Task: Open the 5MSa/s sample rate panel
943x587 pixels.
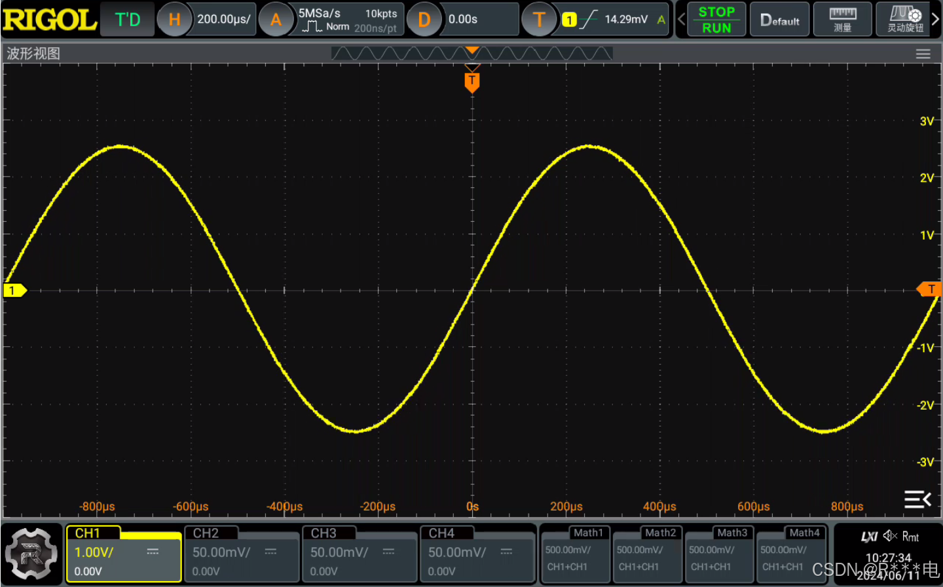Action: pos(320,13)
